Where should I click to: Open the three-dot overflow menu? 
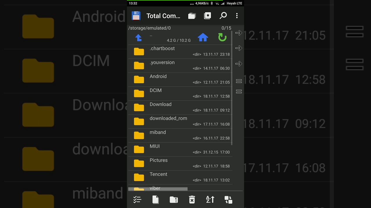point(237,16)
